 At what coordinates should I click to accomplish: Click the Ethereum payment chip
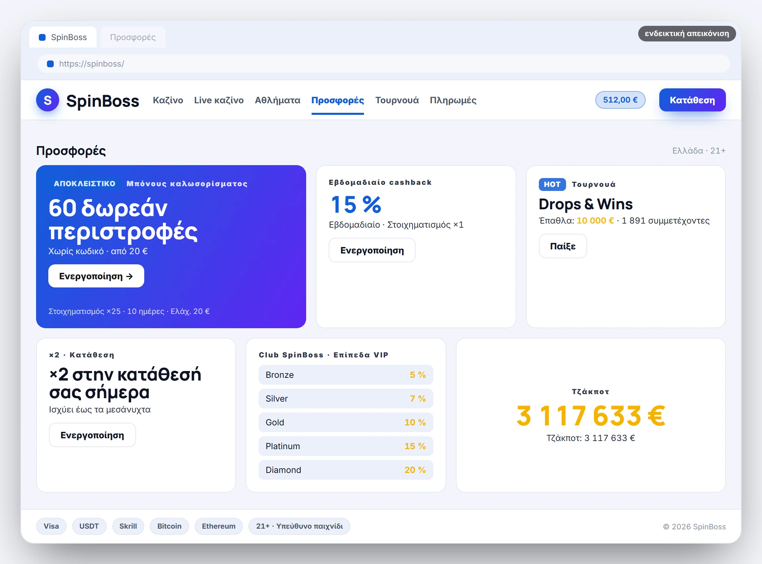pyautogui.click(x=218, y=526)
